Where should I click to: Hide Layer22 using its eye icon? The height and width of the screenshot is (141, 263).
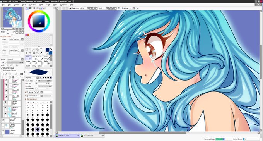coord(6,96)
